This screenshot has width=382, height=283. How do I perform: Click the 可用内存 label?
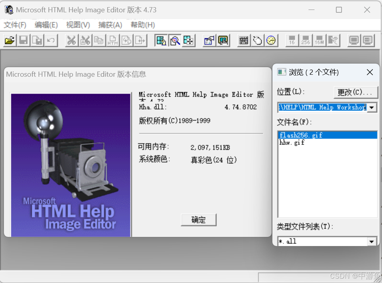click(154, 147)
